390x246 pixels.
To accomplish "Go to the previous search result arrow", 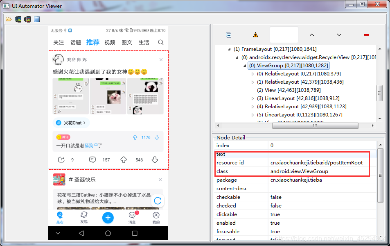I will coord(312,35).
